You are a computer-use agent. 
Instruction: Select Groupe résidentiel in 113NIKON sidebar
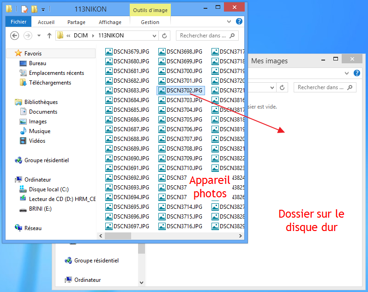coord(42,160)
